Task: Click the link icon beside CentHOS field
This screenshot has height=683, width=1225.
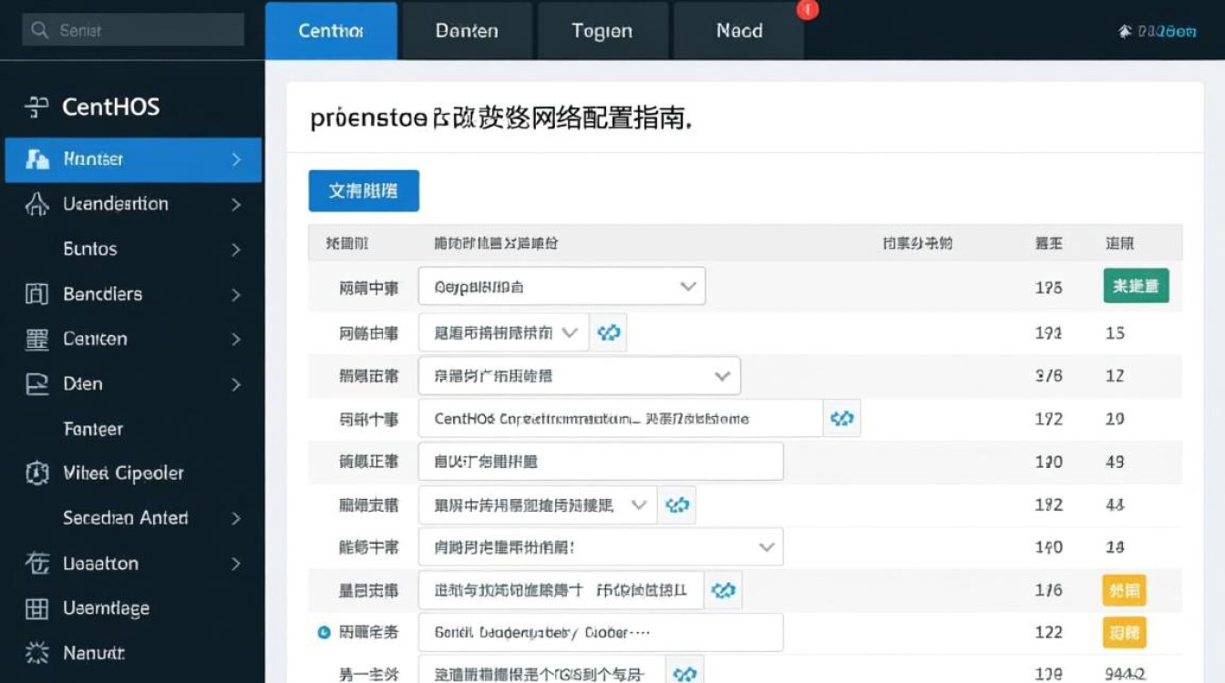Action: [842, 419]
